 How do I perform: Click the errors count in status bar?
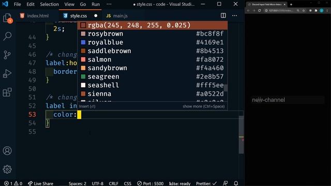[x=8, y=183]
